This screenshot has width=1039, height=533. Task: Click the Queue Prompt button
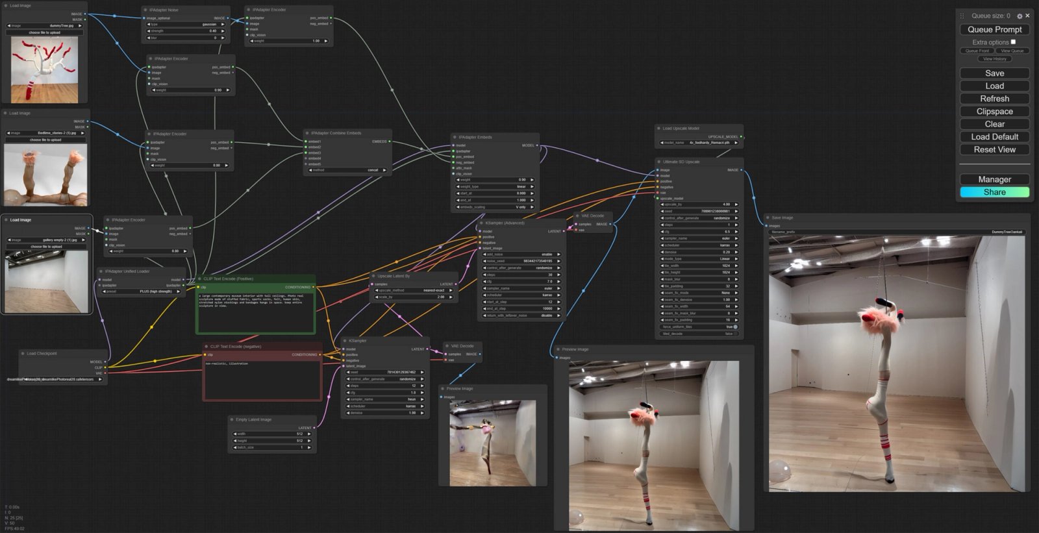pyautogui.click(x=994, y=29)
